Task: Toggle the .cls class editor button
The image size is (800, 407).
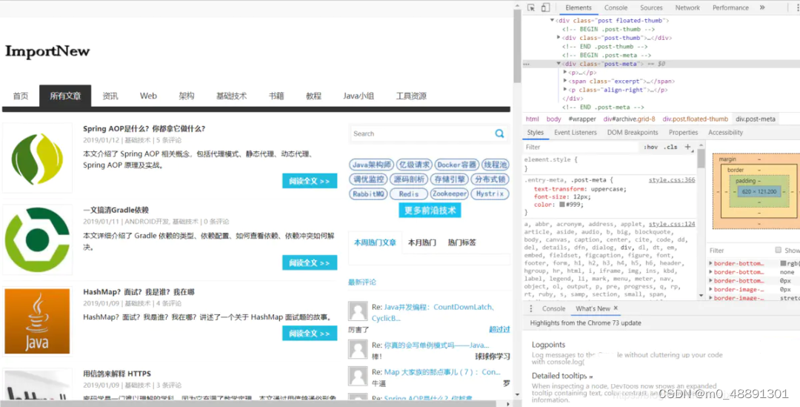Action: pyautogui.click(x=670, y=147)
